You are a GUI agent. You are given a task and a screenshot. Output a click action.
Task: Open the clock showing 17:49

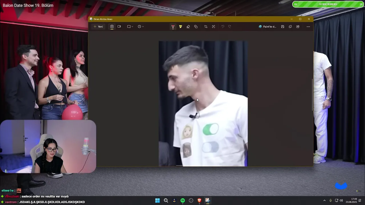[351, 200]
